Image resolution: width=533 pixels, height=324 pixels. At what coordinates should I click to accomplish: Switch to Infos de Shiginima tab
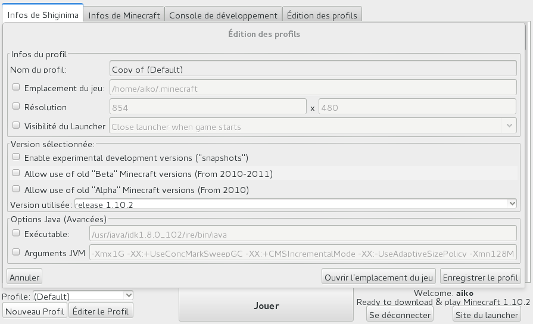(43, 15)
